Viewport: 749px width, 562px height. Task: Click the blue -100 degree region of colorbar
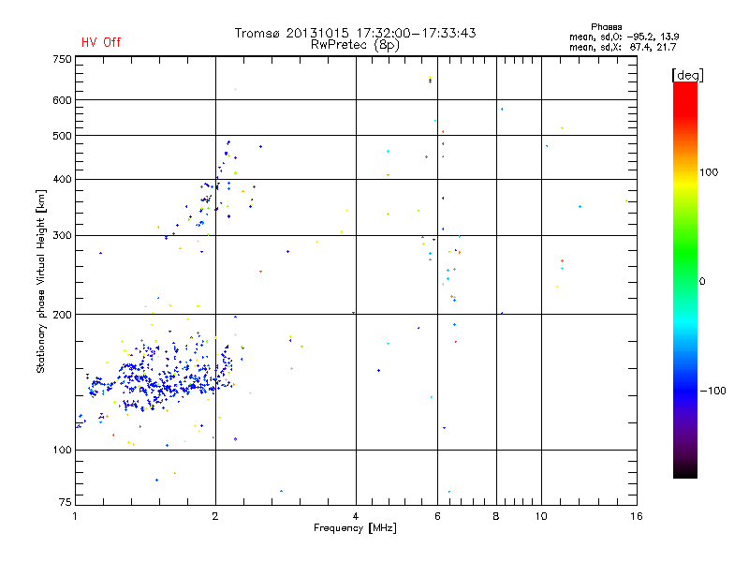(685, 391)
